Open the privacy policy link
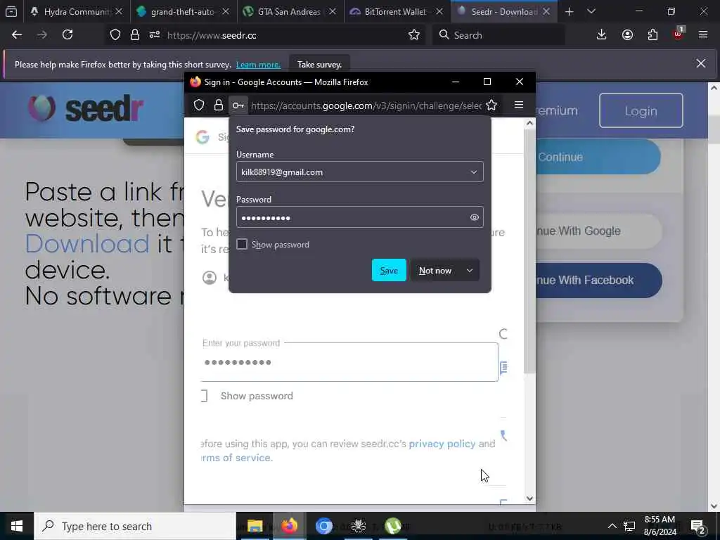The image size is (720, 540). coord(442,444)
